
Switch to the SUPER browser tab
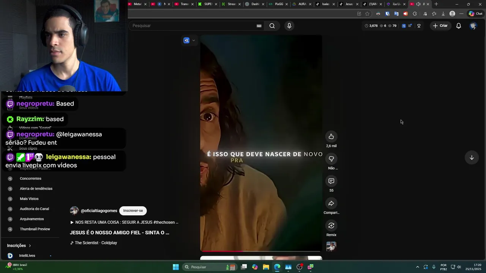click(208, 4)
